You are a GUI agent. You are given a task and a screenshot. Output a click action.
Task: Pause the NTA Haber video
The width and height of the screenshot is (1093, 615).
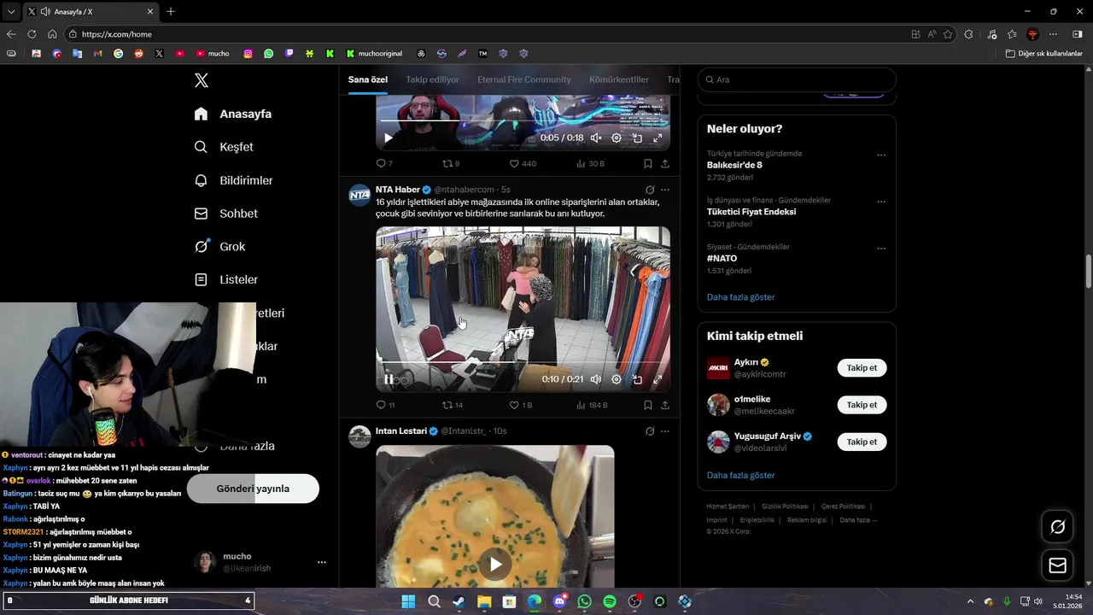(x=389, y=379)
